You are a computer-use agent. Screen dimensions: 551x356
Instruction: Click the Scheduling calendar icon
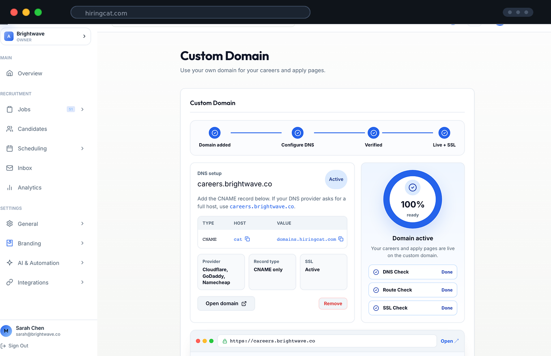pos(9,148)
